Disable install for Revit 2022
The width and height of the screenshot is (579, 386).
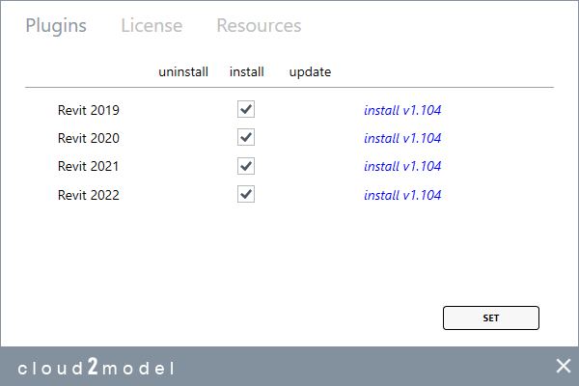click(246, 195)
